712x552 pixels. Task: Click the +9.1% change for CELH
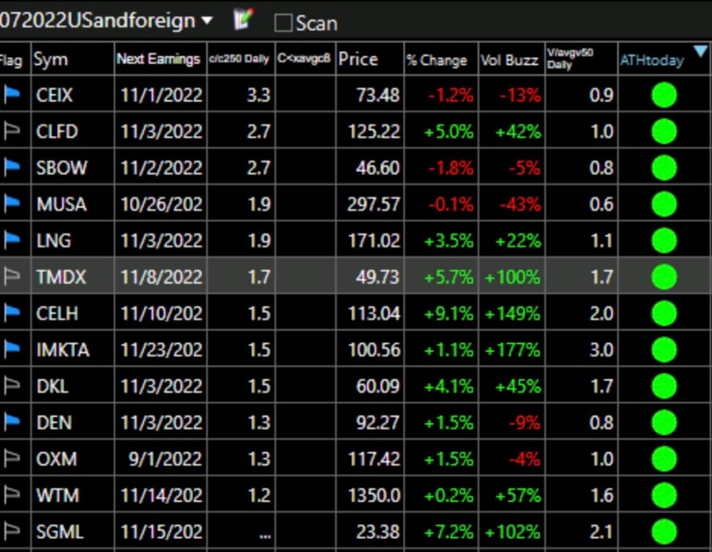[448, 313]
